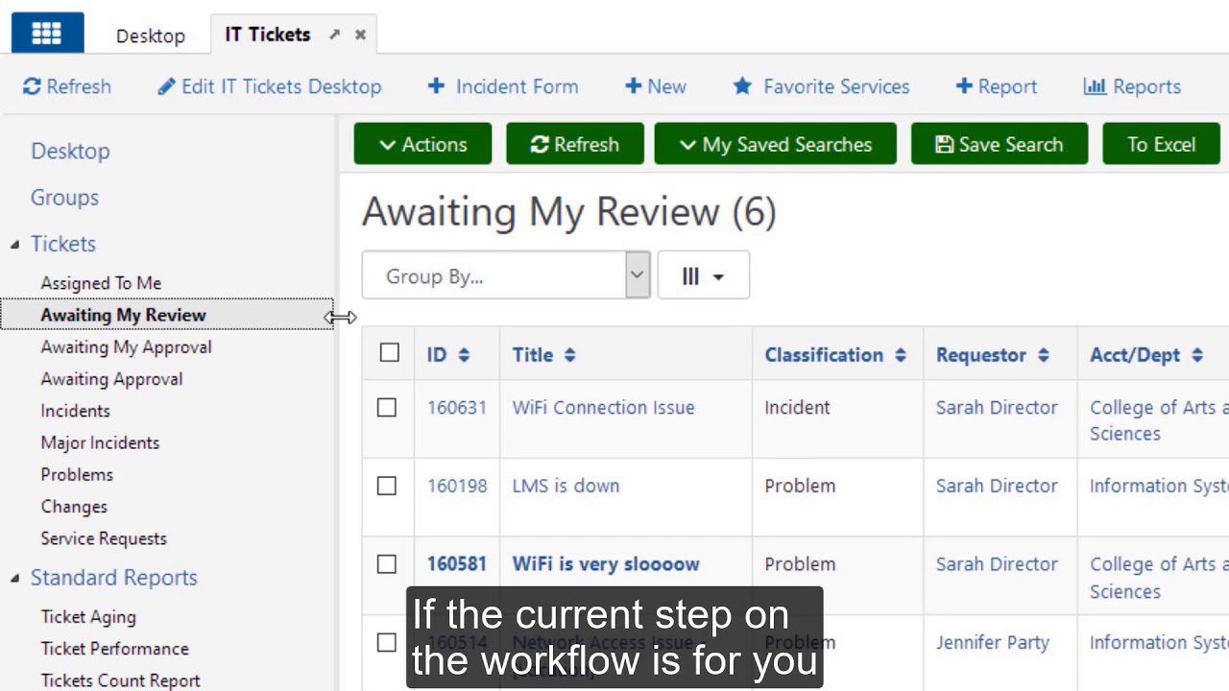Screen dimensions: 1229x691
Task: Sort the ID column using its arrows
Action: (464, 355)
